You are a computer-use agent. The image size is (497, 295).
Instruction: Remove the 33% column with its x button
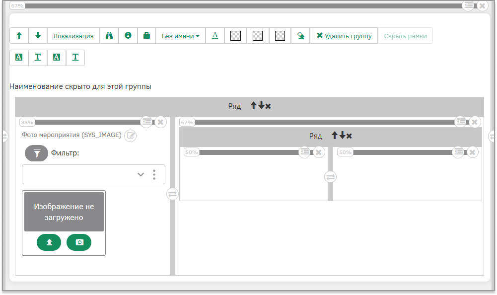(x=160, y=122)
